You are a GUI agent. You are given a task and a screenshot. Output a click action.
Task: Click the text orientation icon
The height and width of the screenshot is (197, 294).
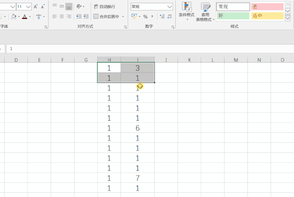[79, 6]
